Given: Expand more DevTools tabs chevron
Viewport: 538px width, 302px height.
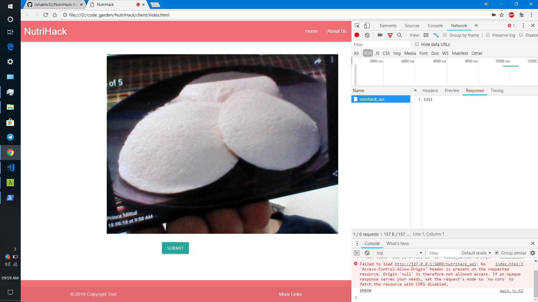Looking at the screenshot, I should pyautogui.click(x=476, y=25).
